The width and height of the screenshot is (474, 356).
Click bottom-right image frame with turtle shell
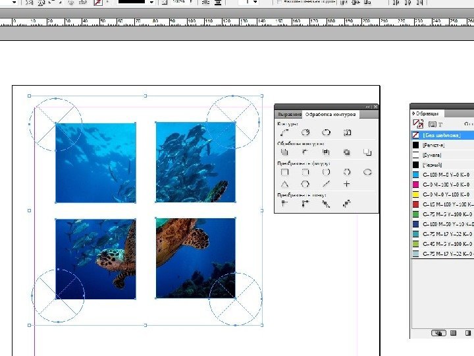[x=196, y=258]
